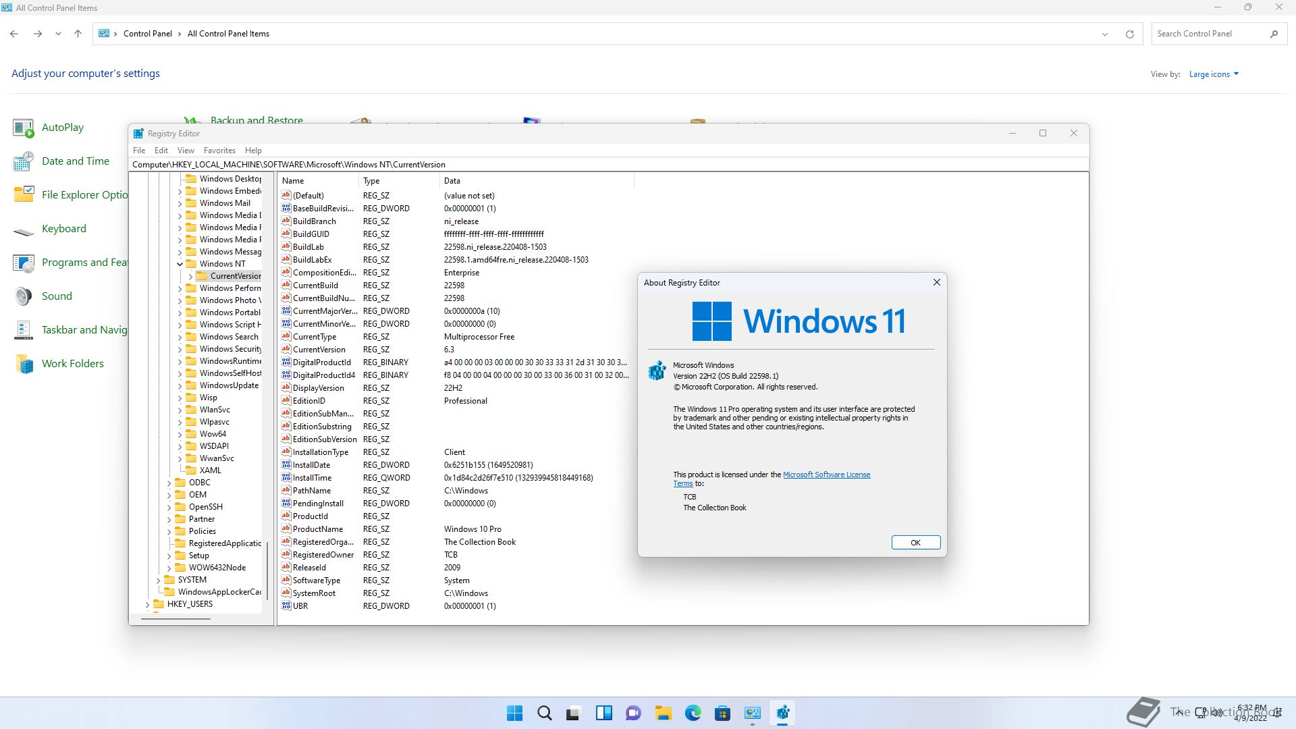This screenshot has height=729, width=1296.
Task: Refresh the Control Panel address bar
Action: pos(1129,34)
